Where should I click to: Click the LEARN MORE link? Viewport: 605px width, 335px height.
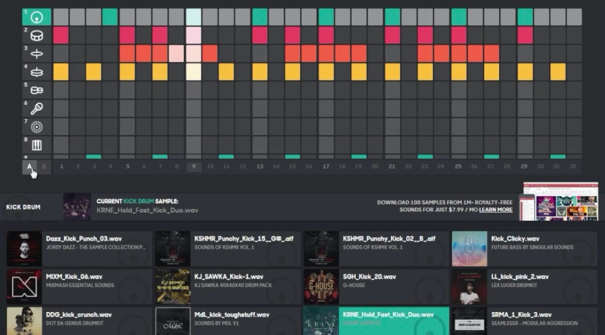tap(496, 210)
